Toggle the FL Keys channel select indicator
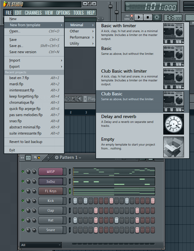 pyautogui.click(x=70, y=191)
